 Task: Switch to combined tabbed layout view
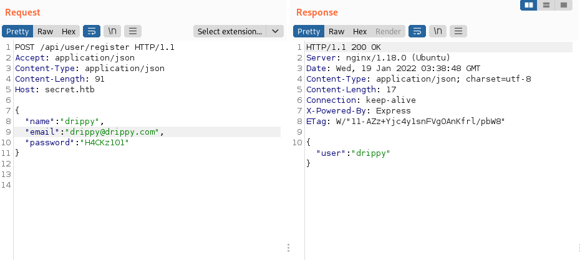click(x=563, y=5)
